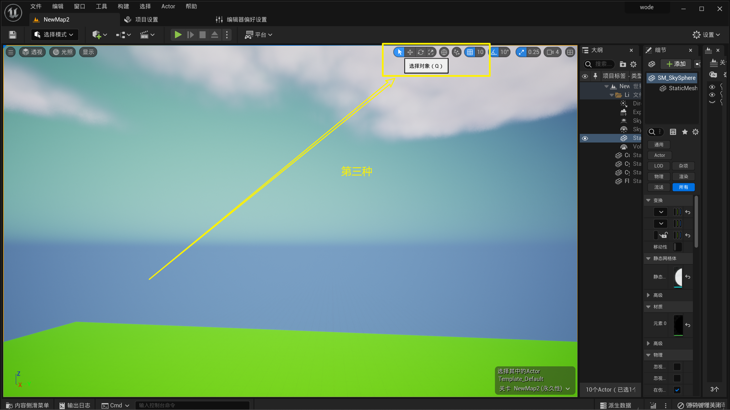This screenshot has width=730, height=410.
Task: Click the save level floppy icon
Action: pos(12,35)
